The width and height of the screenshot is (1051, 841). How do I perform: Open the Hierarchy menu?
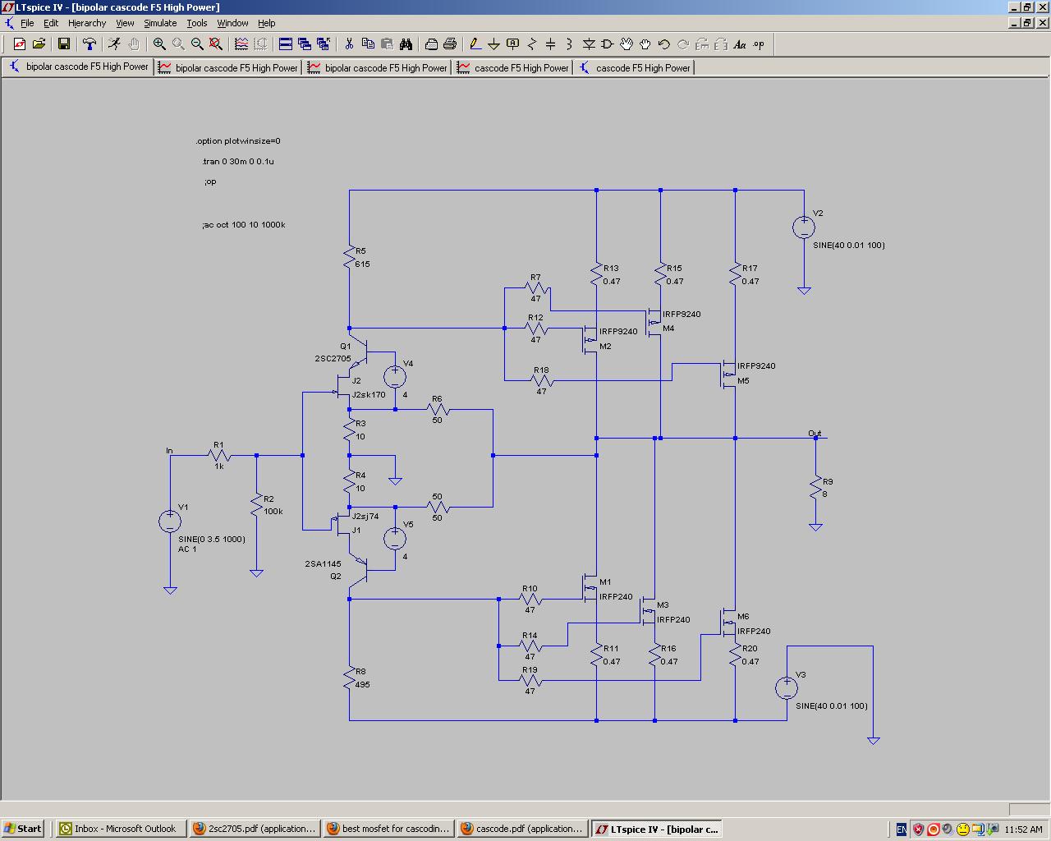[x=87, y=23]
